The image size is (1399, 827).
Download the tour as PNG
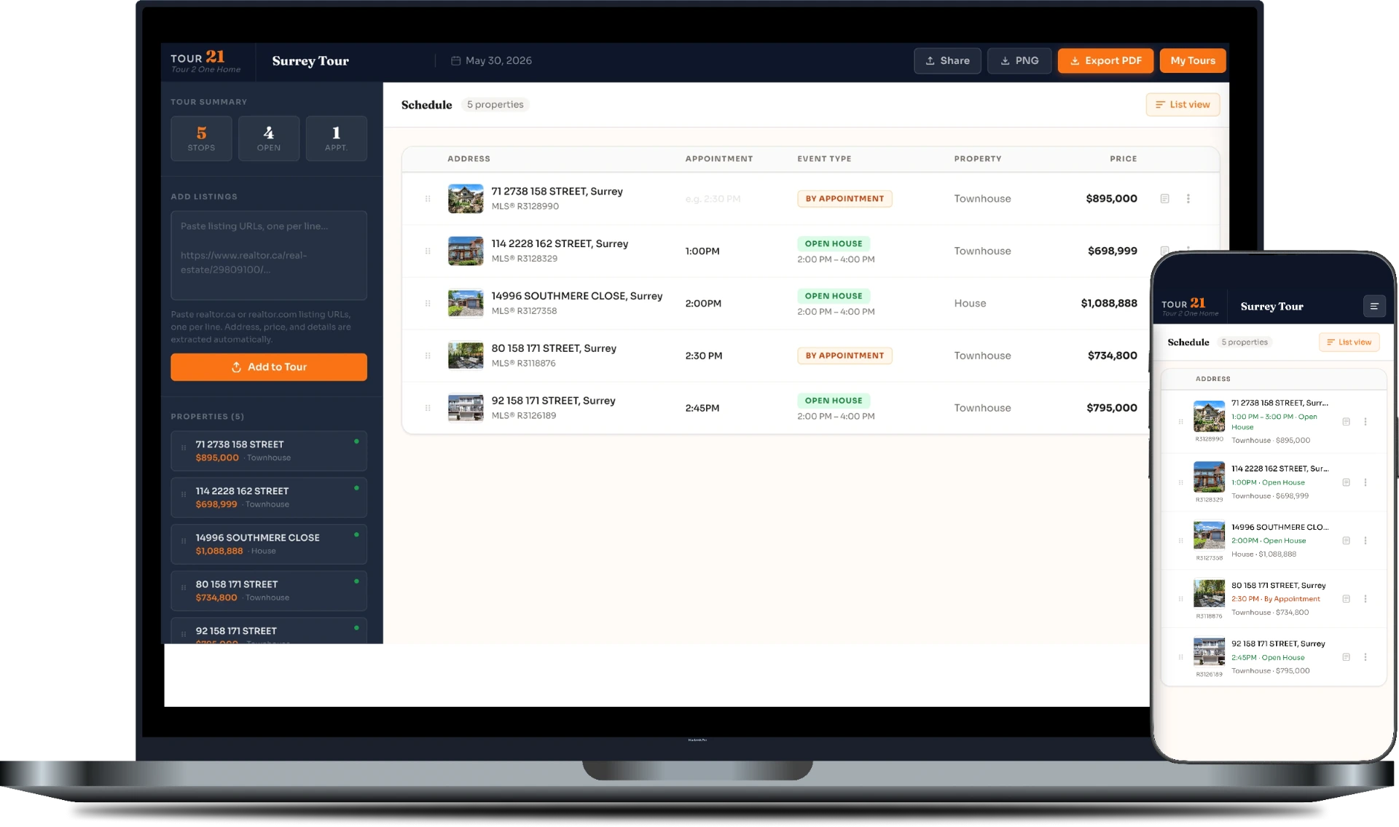[1019, 60]
